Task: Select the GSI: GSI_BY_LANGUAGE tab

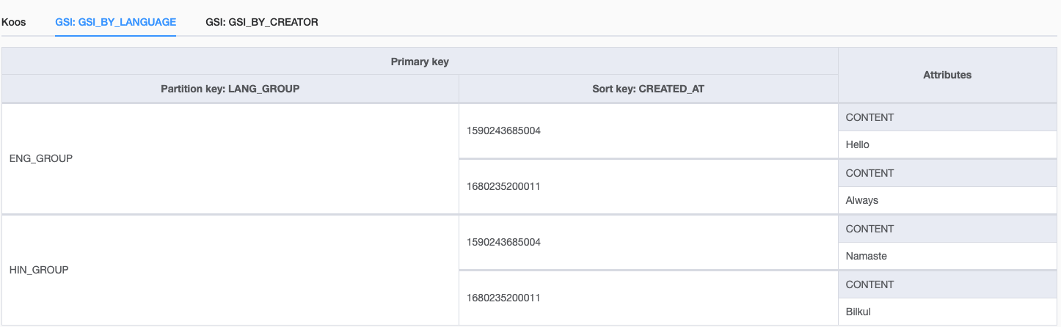Action: coord(115,22)
